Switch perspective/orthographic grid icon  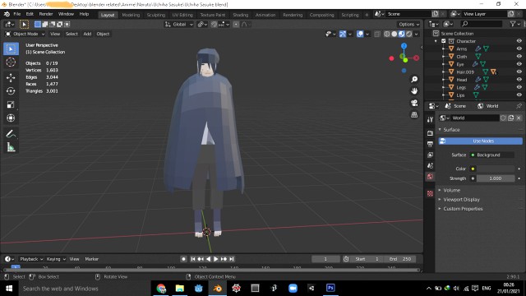pos(414,114)
